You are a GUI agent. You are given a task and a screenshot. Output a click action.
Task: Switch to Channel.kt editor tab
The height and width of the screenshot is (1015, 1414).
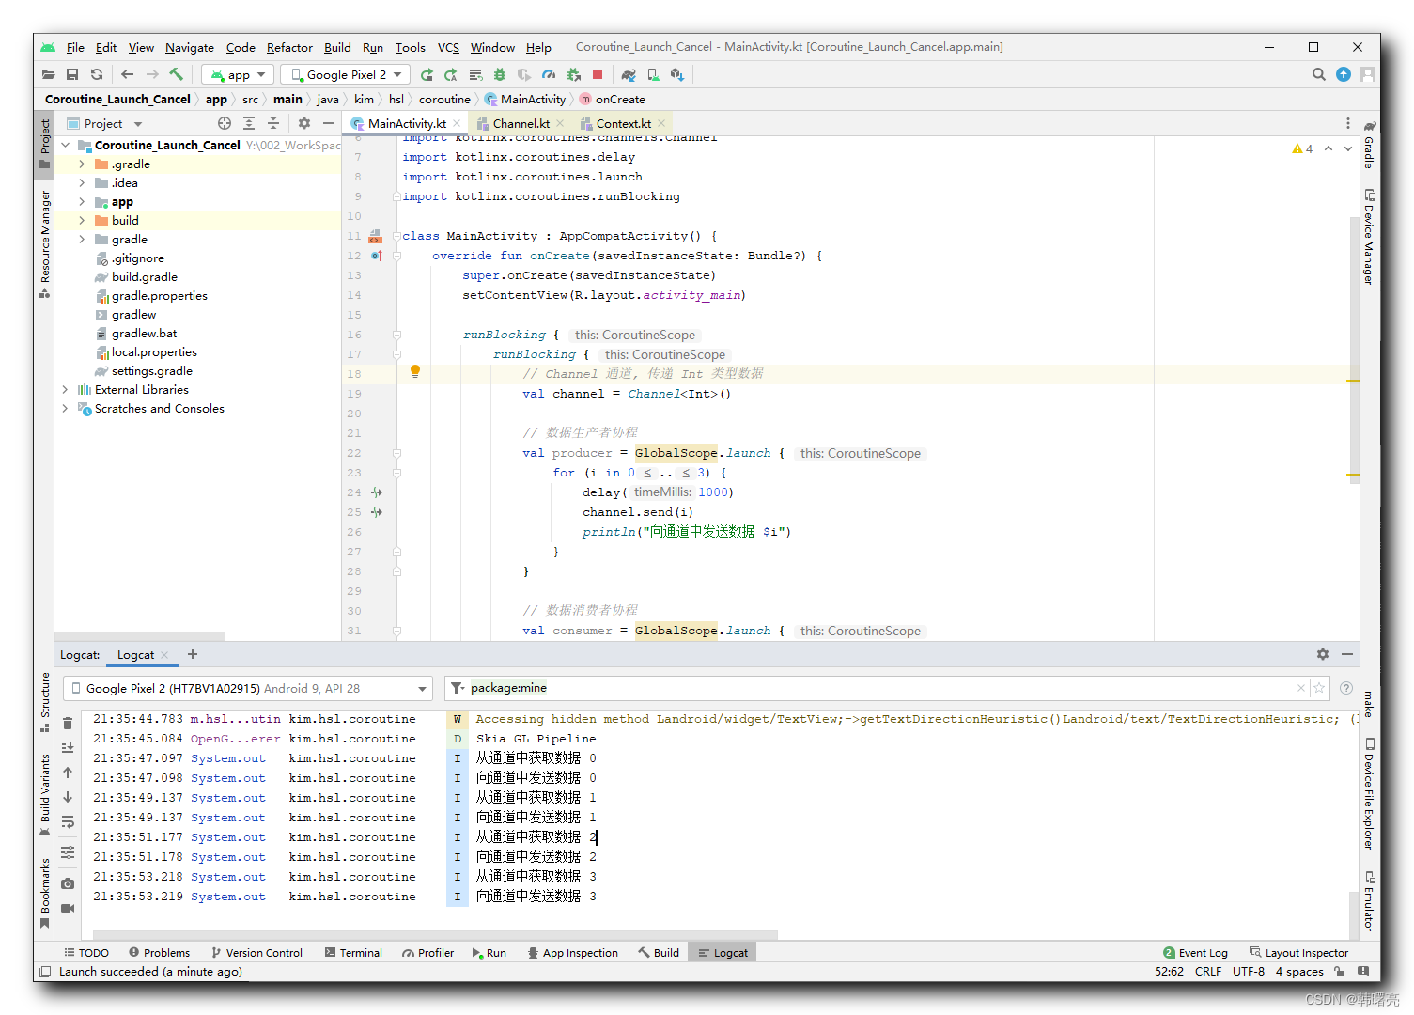[521, 123]
